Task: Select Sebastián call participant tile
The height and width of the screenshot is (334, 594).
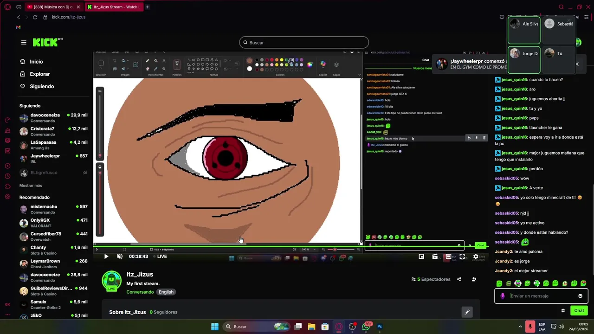Action: 559,30
